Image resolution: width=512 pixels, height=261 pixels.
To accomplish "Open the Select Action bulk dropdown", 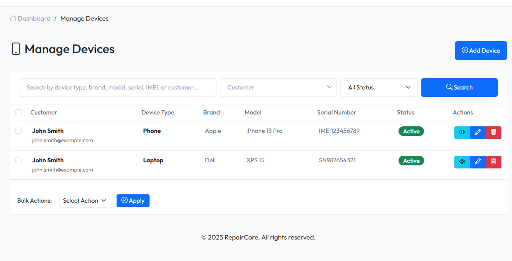I will tap(86, 200).
